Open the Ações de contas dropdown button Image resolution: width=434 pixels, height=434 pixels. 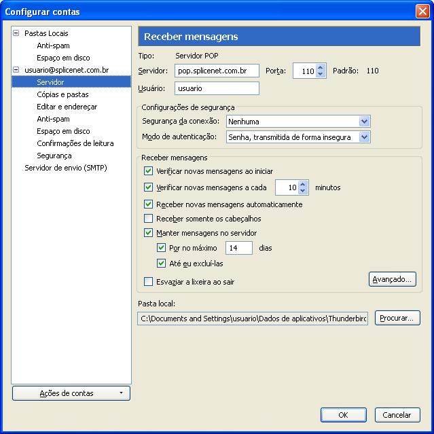71,393
